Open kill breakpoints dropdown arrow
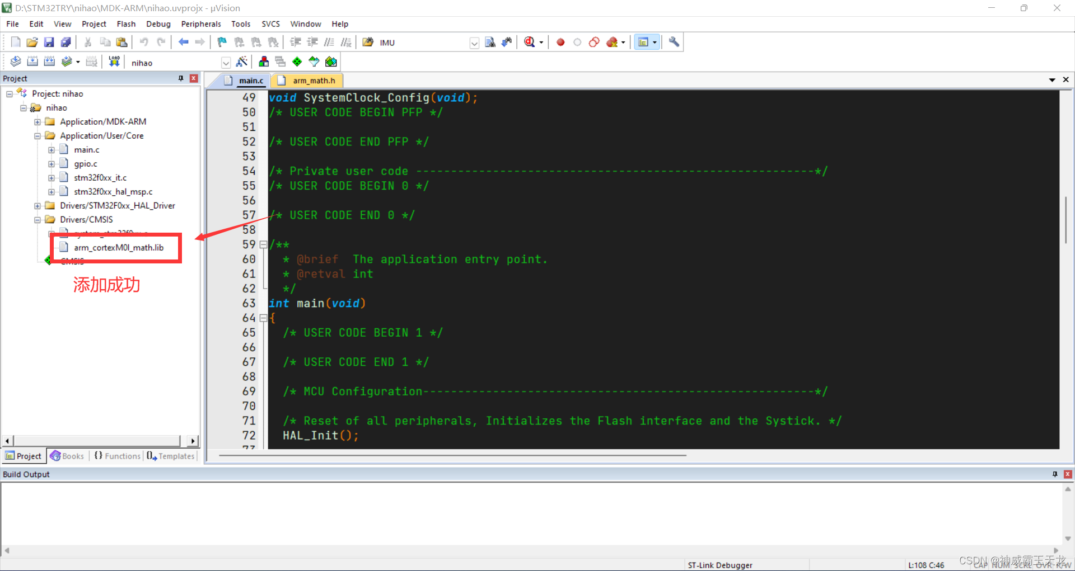The height and width of the screenshot is (571, 1075). tap(623, 43)
